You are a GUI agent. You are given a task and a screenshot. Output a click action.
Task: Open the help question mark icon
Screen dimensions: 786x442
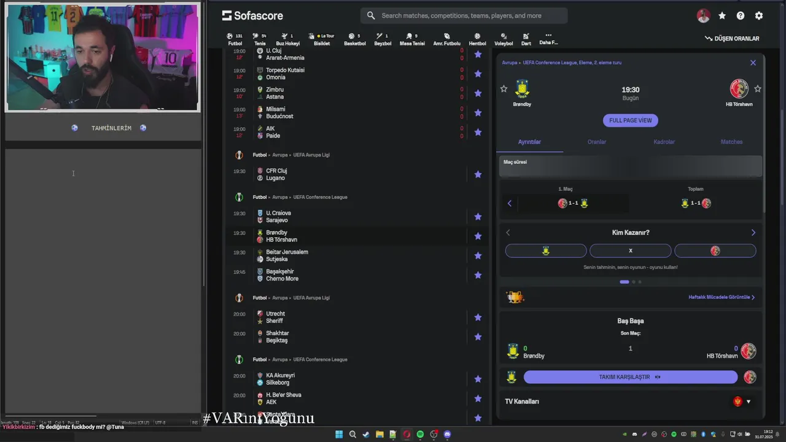tap(741, 16)
